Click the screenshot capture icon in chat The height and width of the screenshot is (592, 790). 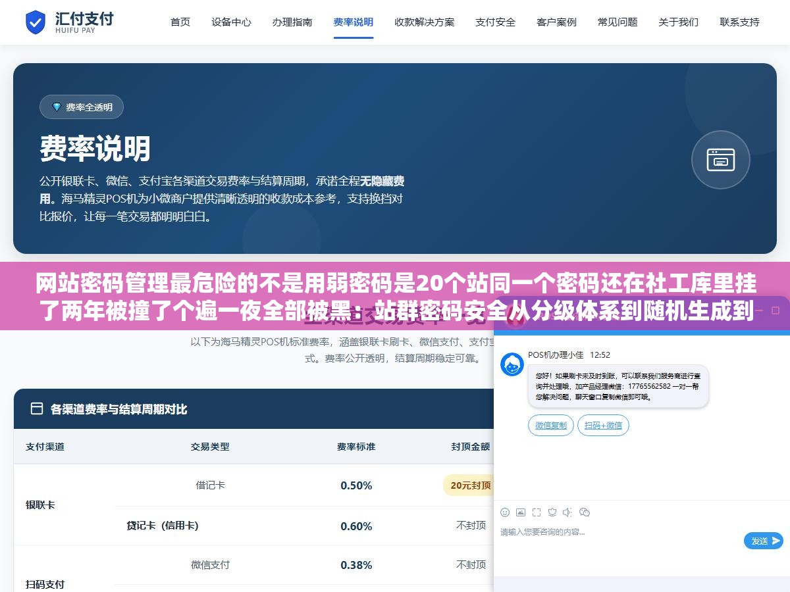point(537,512)
